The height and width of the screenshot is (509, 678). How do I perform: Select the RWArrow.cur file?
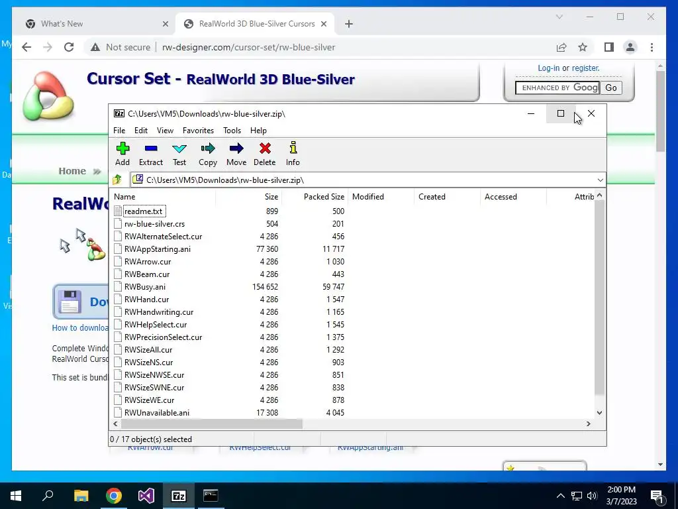148,261
